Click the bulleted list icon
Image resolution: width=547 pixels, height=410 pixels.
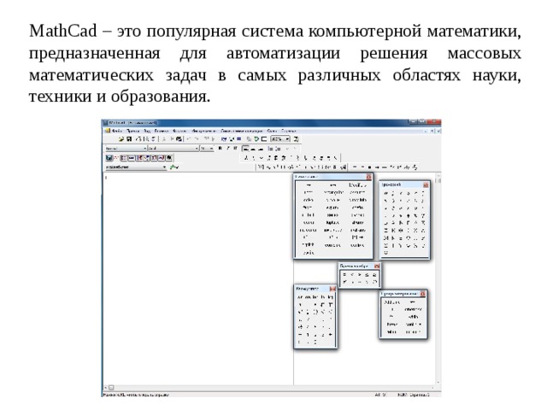[270, 148]
